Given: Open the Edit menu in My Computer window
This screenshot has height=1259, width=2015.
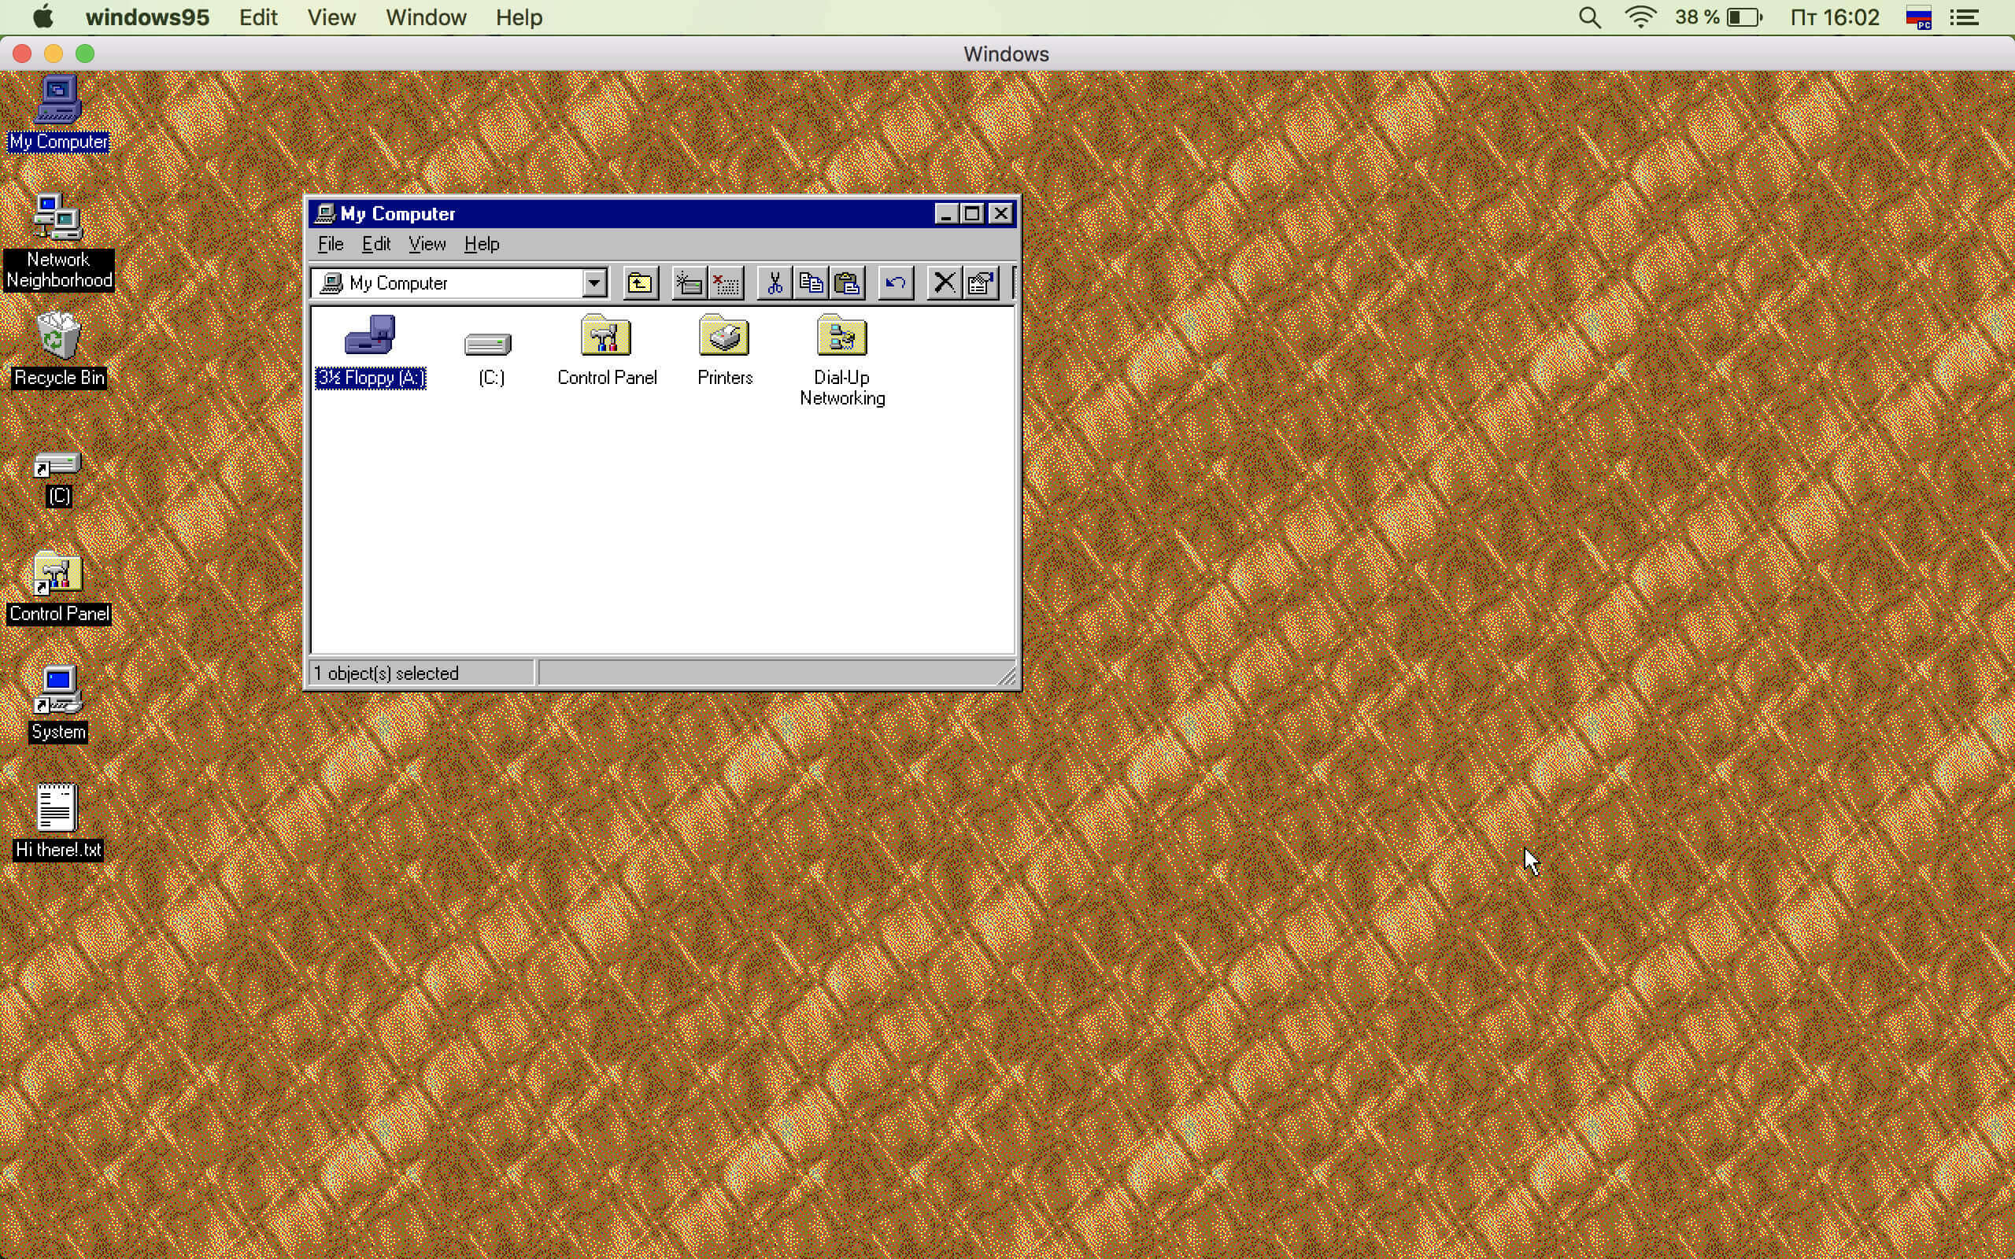Looking at the screenshot, I should pos(376,244).
